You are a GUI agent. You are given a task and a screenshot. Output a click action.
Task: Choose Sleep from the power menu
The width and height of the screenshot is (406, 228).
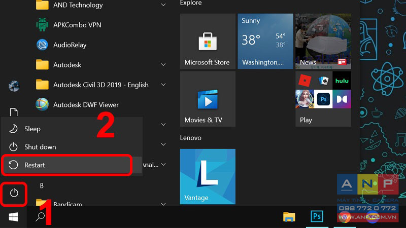click(x=72, y=129)
